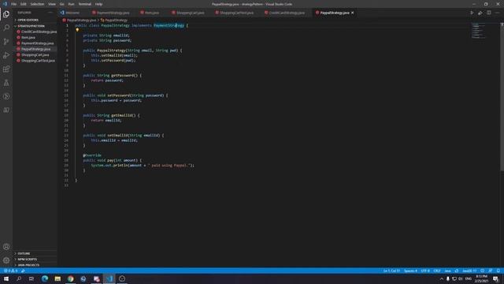Change UTF-8 encoding in status bar

[x=425, y=271]
